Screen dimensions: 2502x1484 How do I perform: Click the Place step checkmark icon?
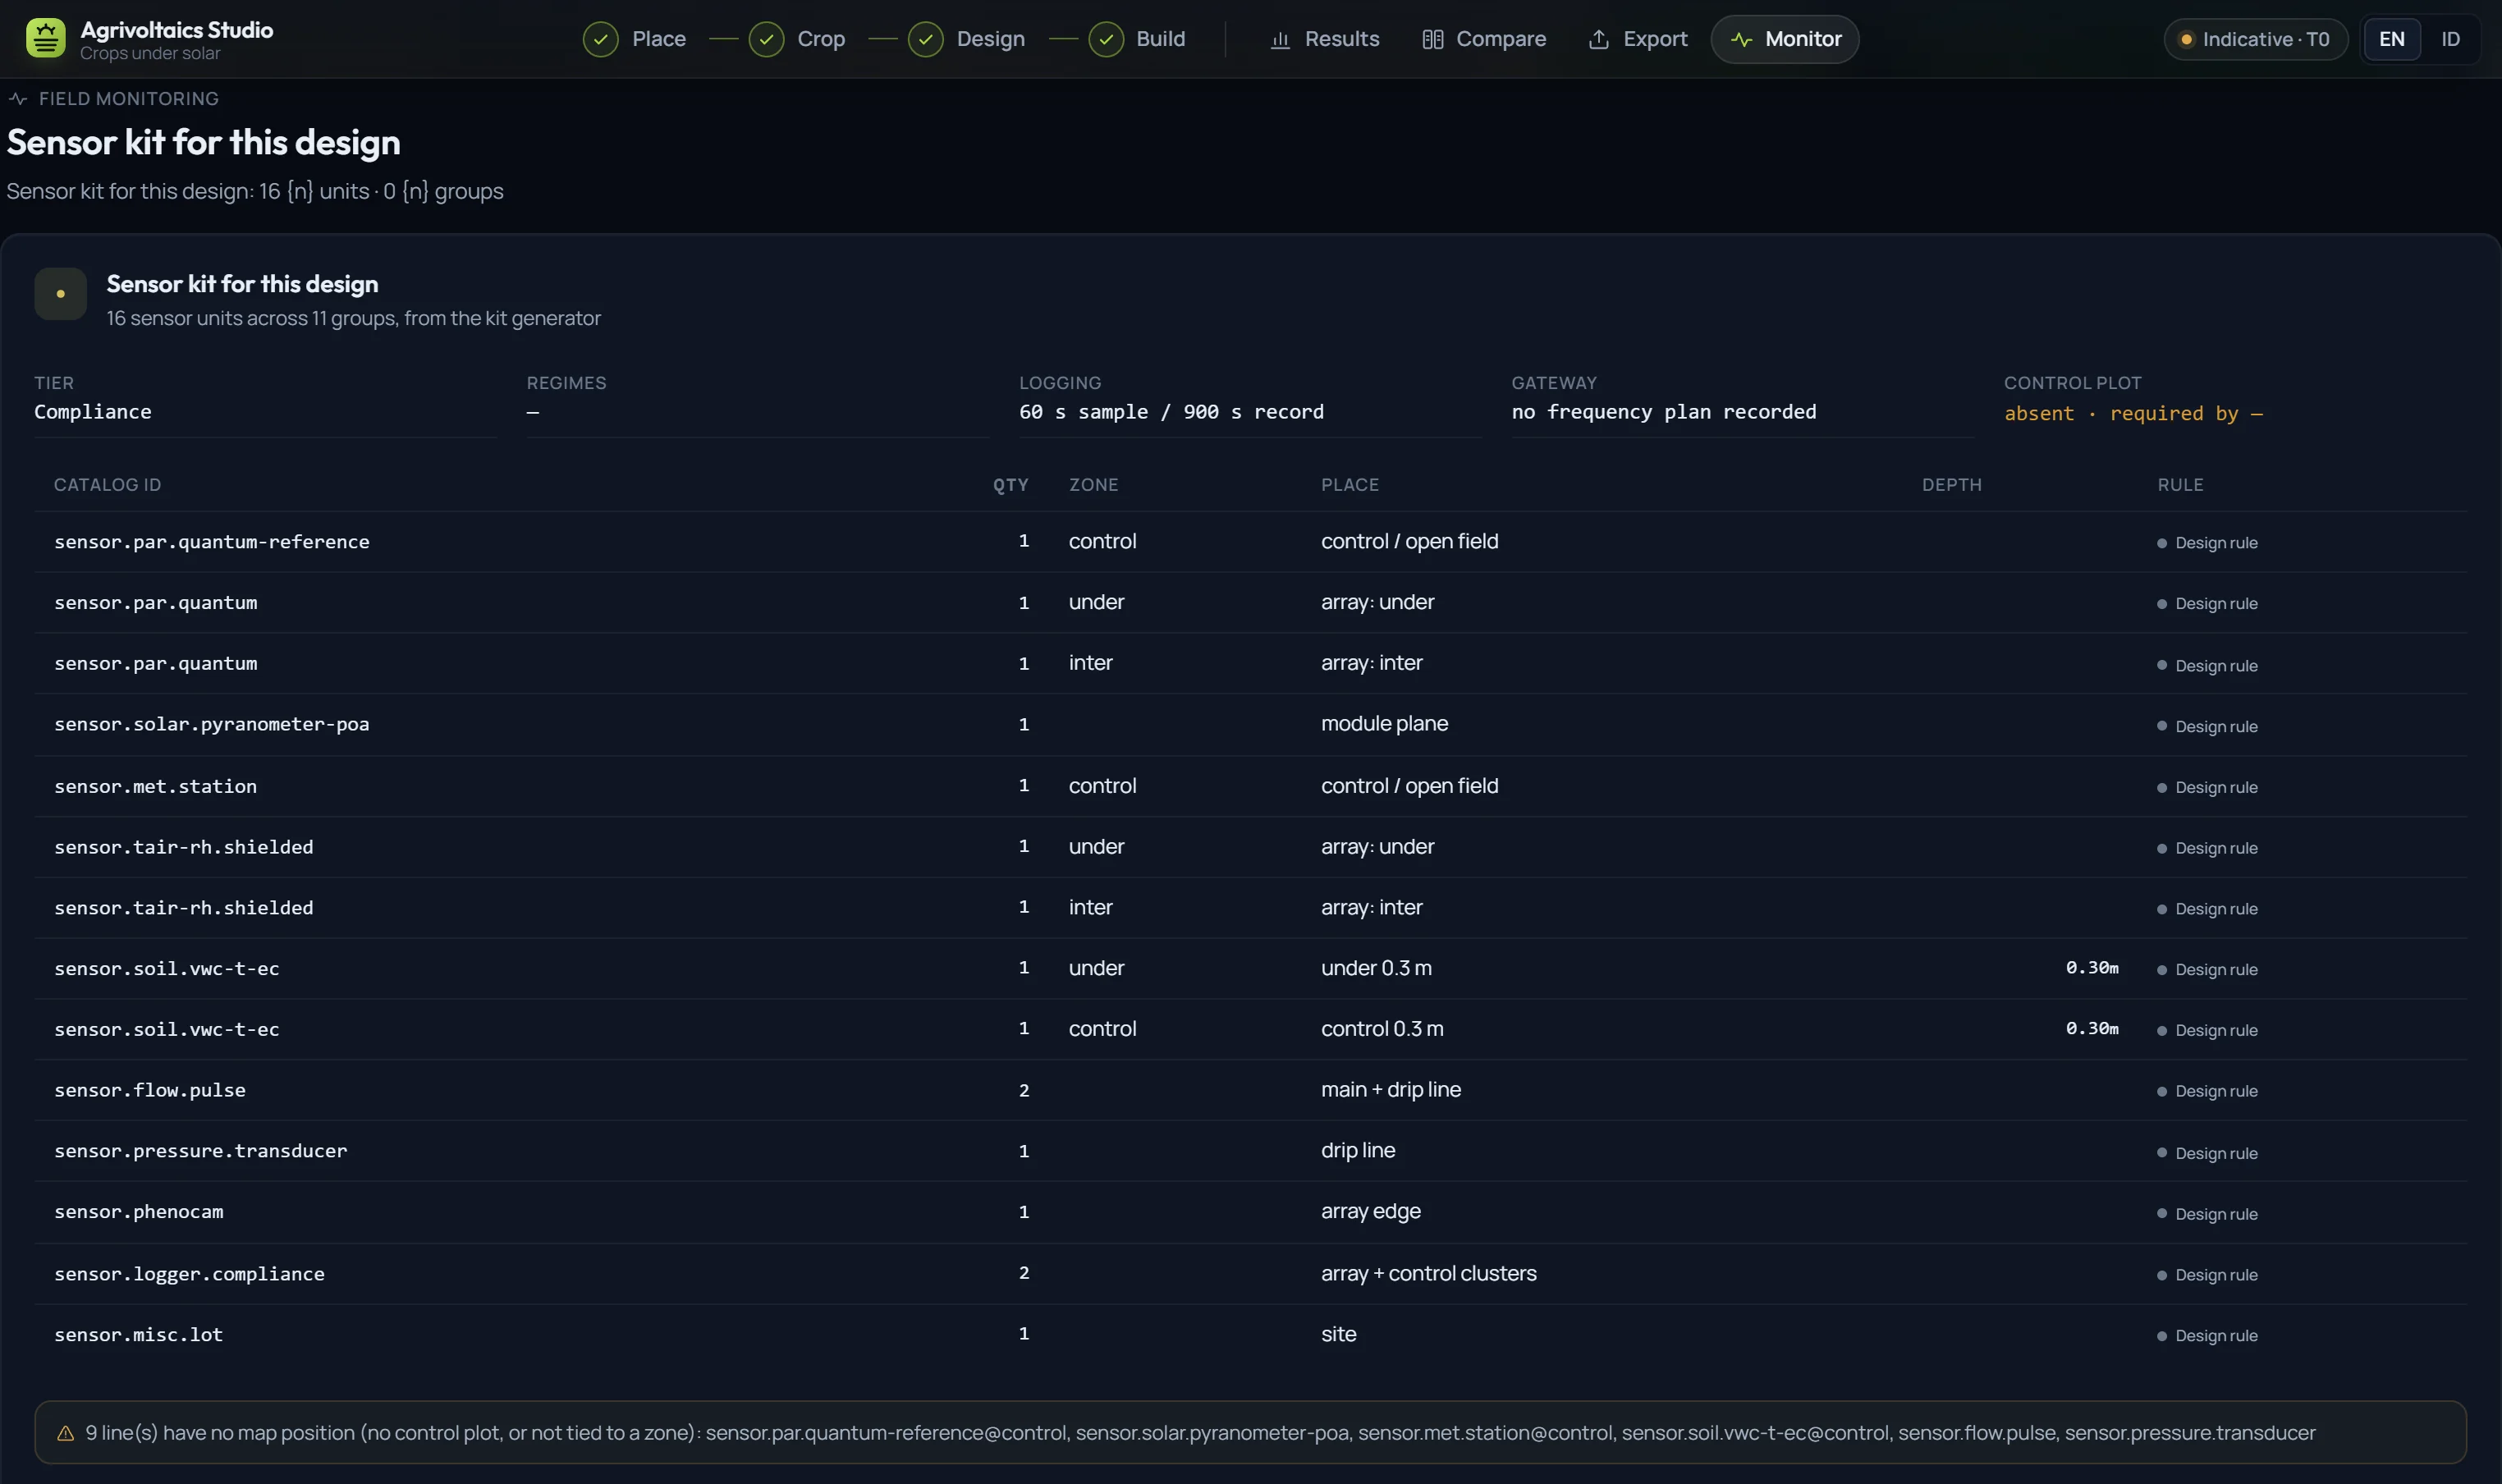coord(600,39)
